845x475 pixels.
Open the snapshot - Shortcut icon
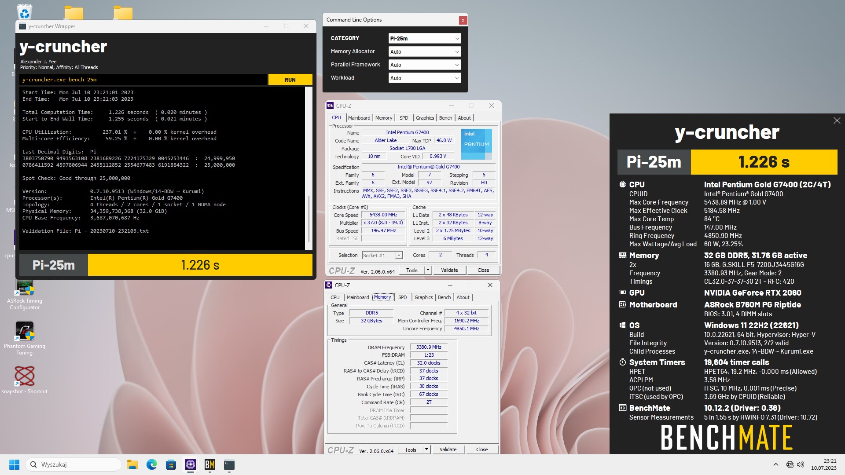[25, 379]
